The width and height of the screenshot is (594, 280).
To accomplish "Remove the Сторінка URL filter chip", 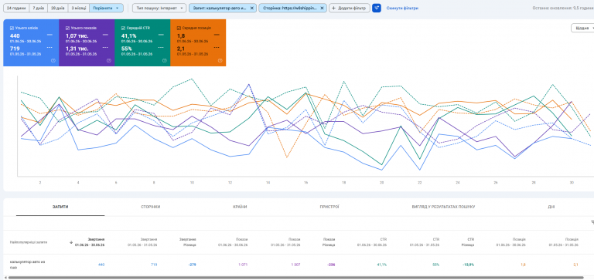I will click(322, 8).
